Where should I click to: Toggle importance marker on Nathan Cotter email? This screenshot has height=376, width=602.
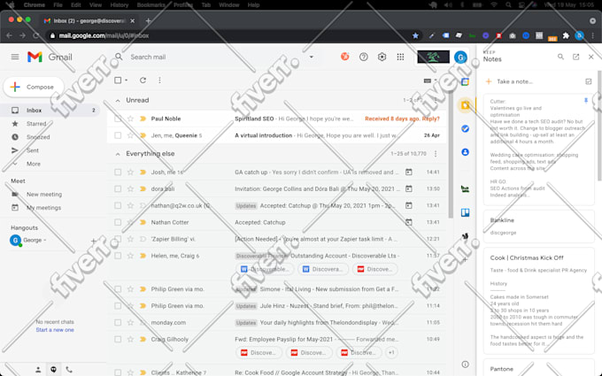143,222
